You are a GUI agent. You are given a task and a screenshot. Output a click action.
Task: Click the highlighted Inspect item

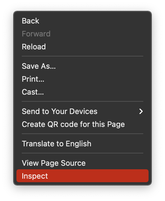[x=82, y=176]
